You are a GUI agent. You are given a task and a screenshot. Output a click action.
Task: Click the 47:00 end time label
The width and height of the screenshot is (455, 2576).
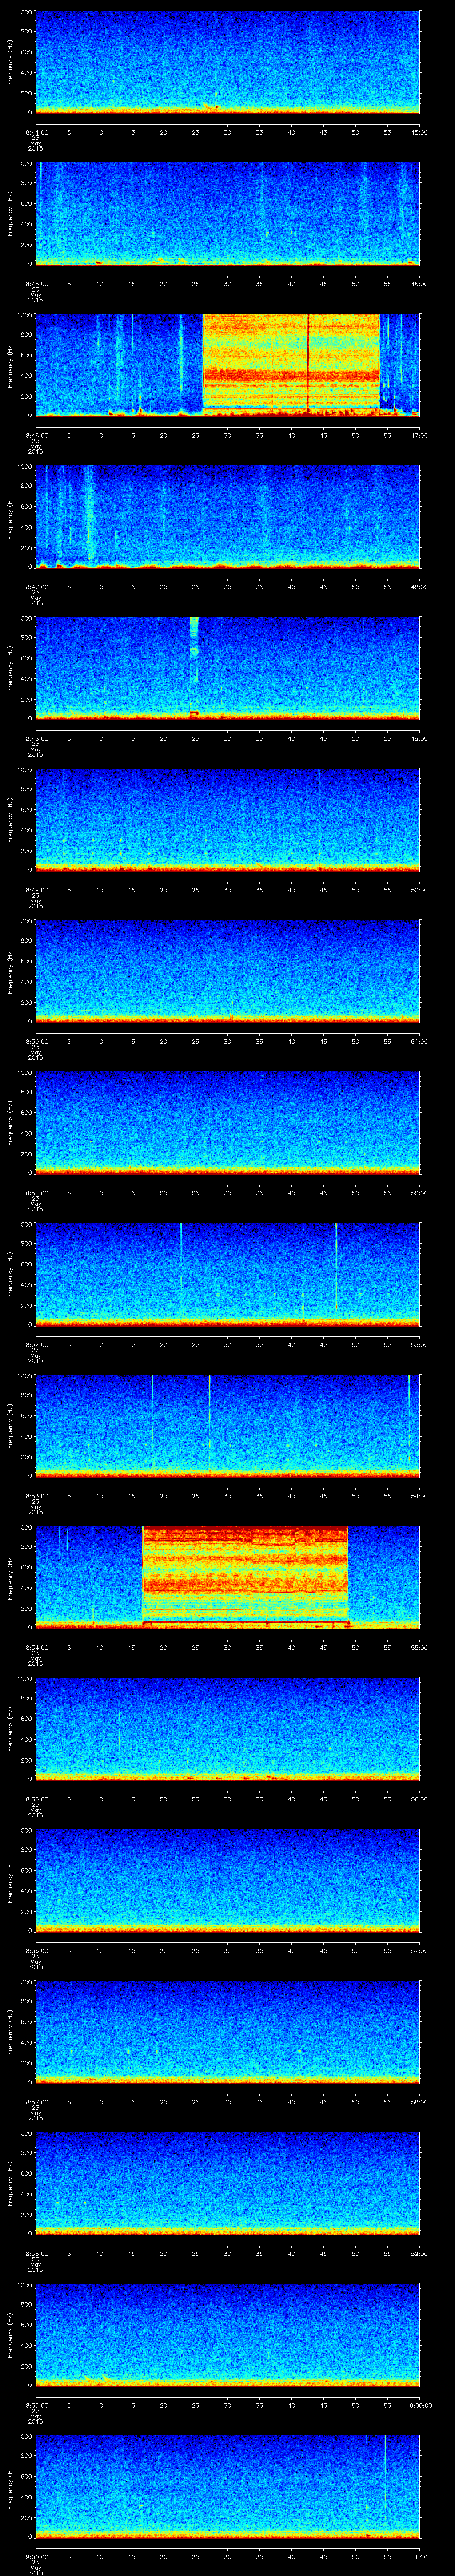(x=420, y=436)
